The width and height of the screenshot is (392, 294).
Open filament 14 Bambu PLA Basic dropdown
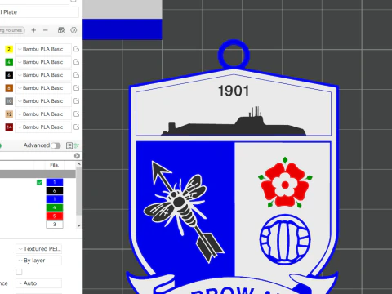[x=43, y=127]
